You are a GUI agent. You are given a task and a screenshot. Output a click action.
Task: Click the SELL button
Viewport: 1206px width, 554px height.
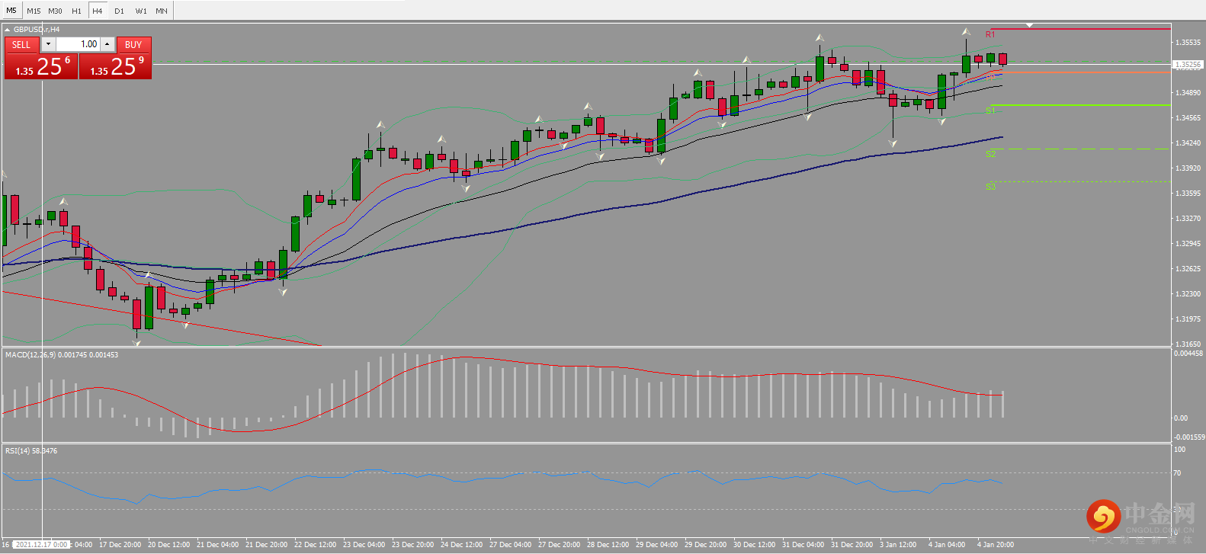[x=21, y=45]
